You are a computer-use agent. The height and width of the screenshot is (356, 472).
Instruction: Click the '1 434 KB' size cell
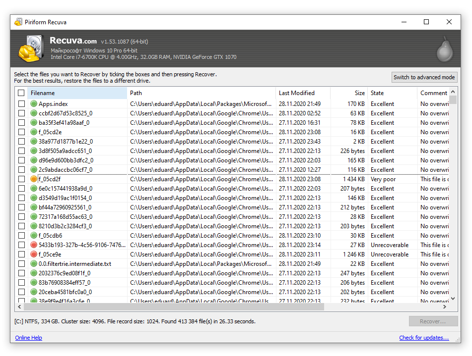[354, 179]
